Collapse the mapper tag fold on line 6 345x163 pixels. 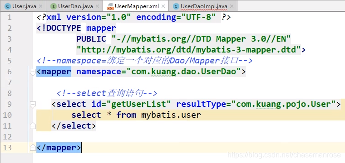[x=33, y=72]
